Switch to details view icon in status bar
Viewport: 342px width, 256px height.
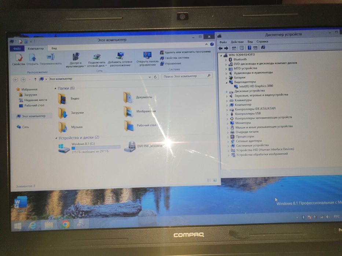(209, 180)
